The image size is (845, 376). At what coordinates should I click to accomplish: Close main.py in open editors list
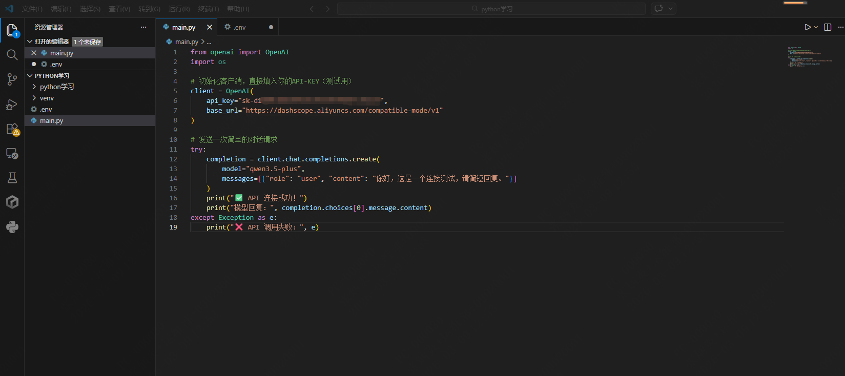coord(34,53)
